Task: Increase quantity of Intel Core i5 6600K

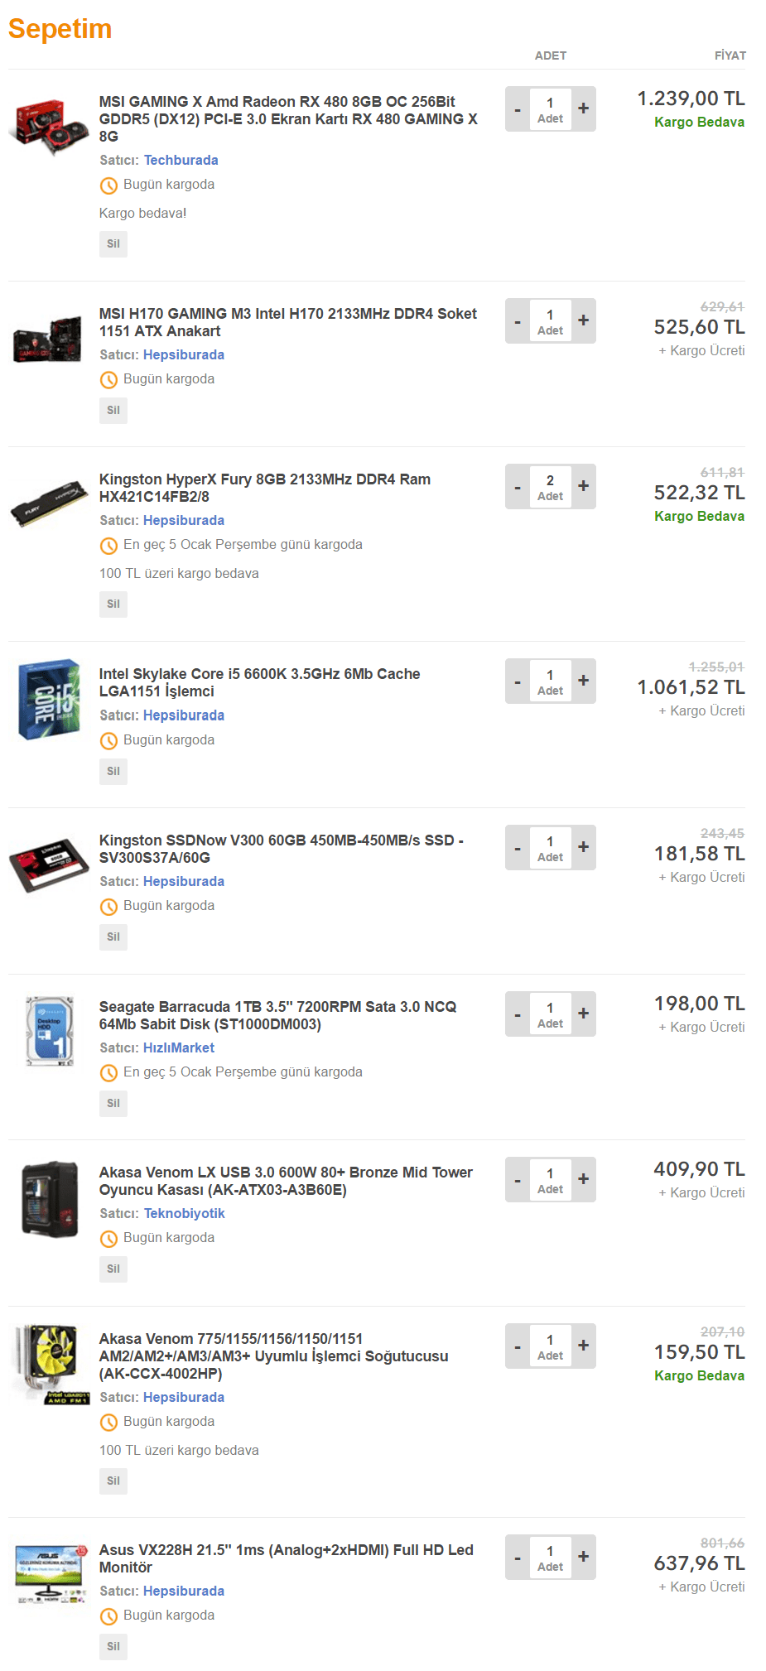Action: (x=584, y=681)
